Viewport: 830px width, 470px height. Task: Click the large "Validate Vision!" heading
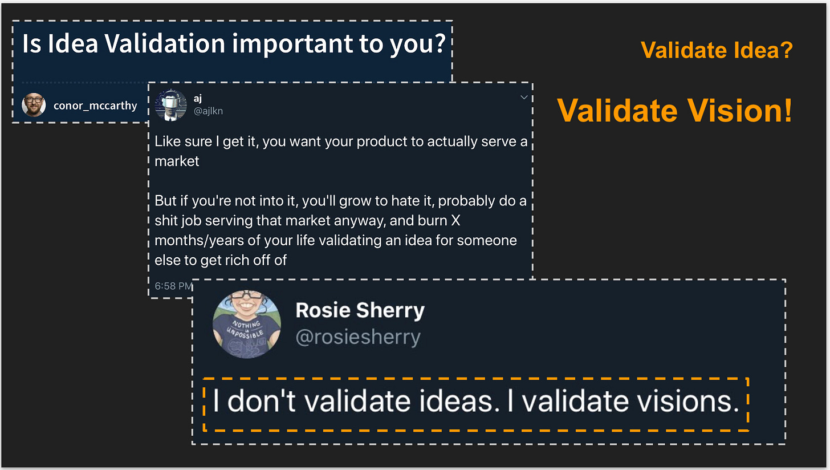coord(675,110)
